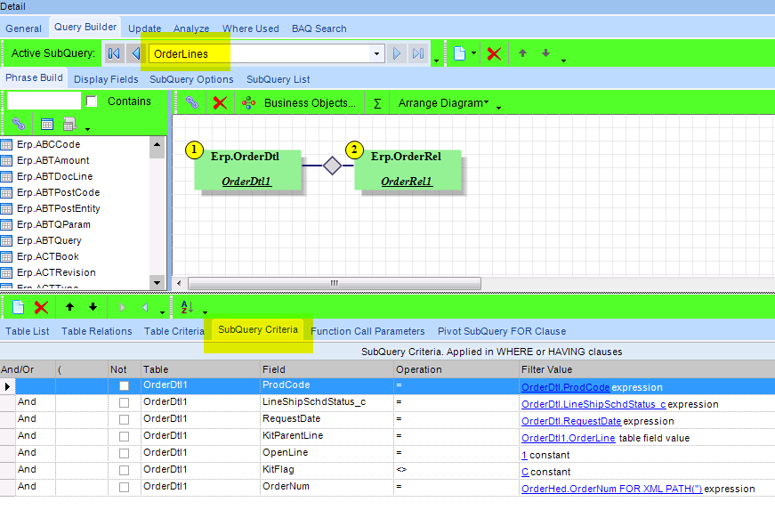Click the link icon above the table list
Image resolution: width=775 pixels, height=510 pixels.
point(19,125)
